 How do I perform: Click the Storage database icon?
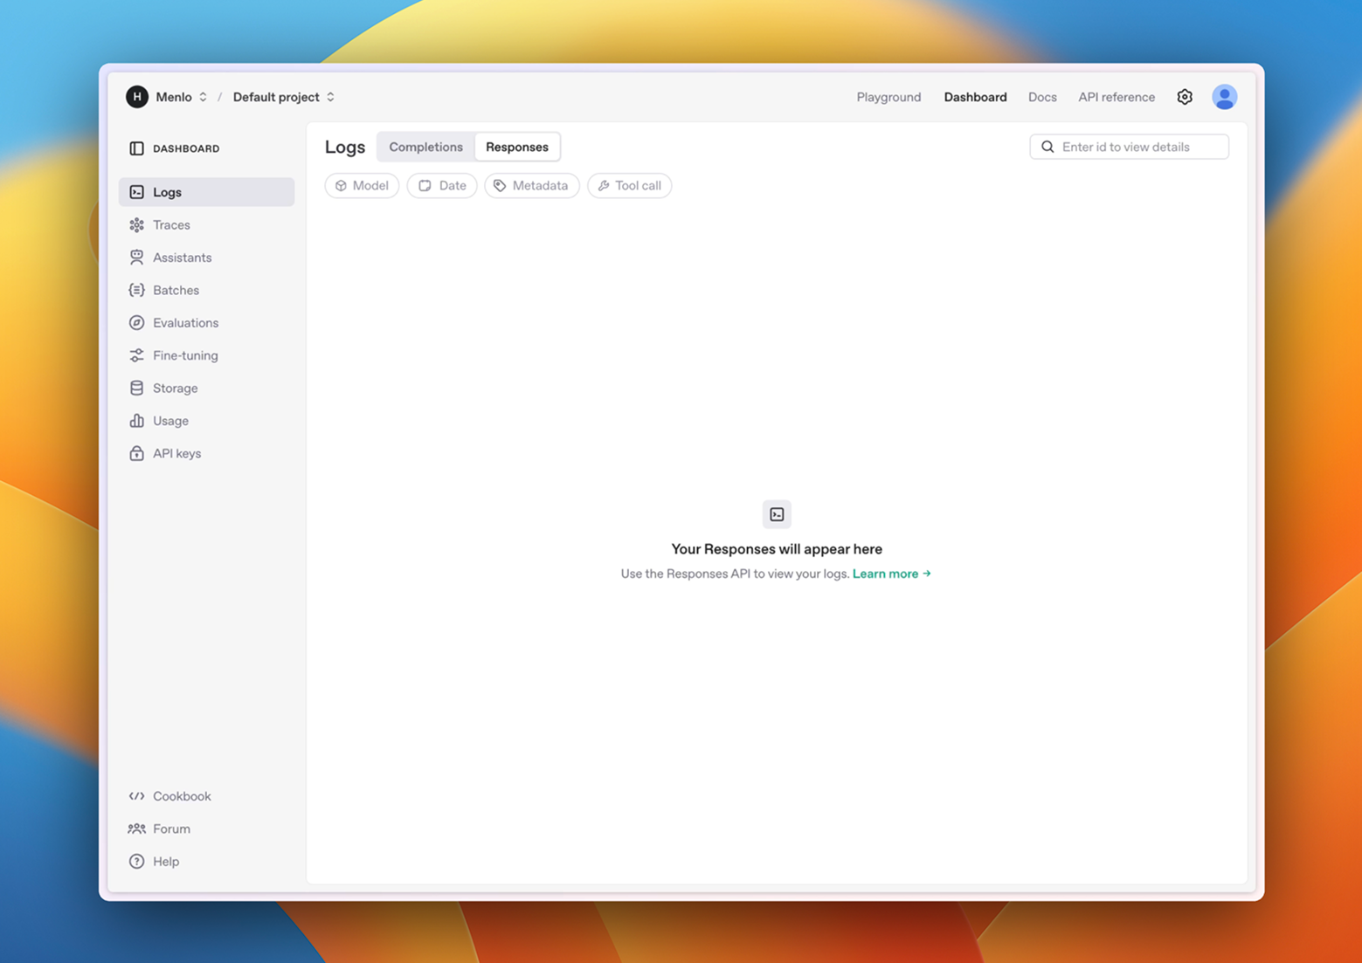pyautogui.click(x=136, y=388)
